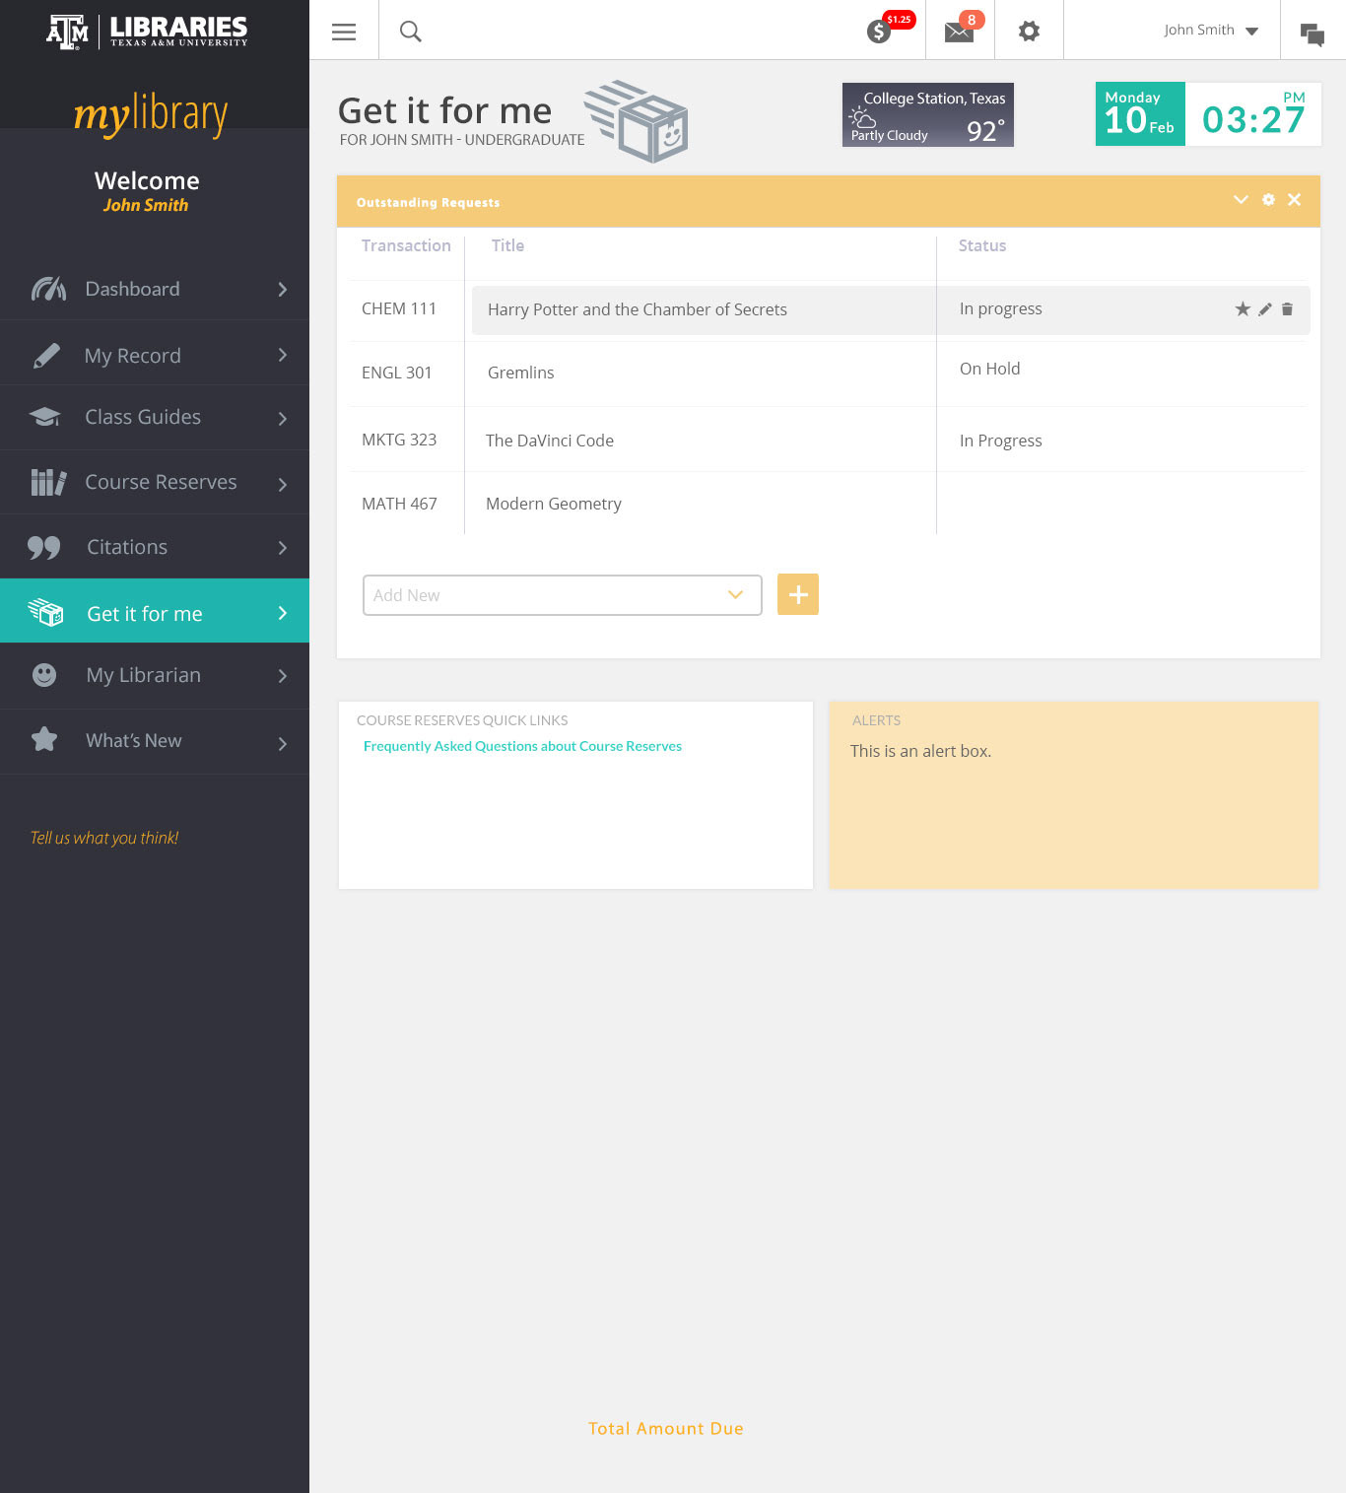Click the Monday 10 Feb date tile
This screenshot has height=1493, width=1346.
point(1140,114)
